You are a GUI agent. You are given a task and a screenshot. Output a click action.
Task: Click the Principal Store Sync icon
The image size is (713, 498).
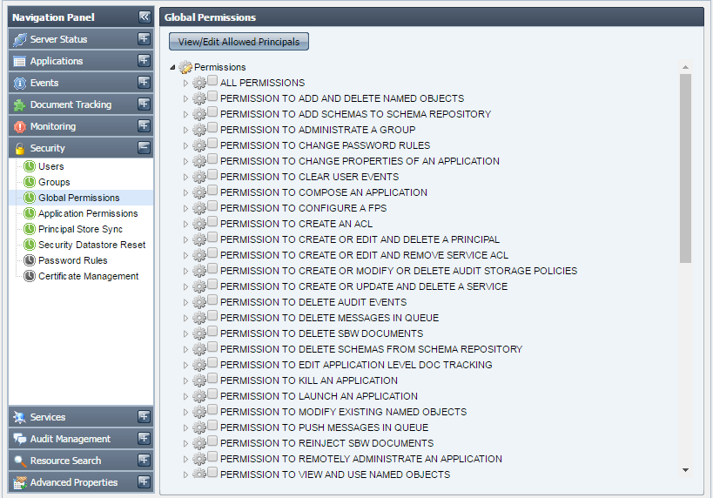pyautogui.click(x=30, y=229)
